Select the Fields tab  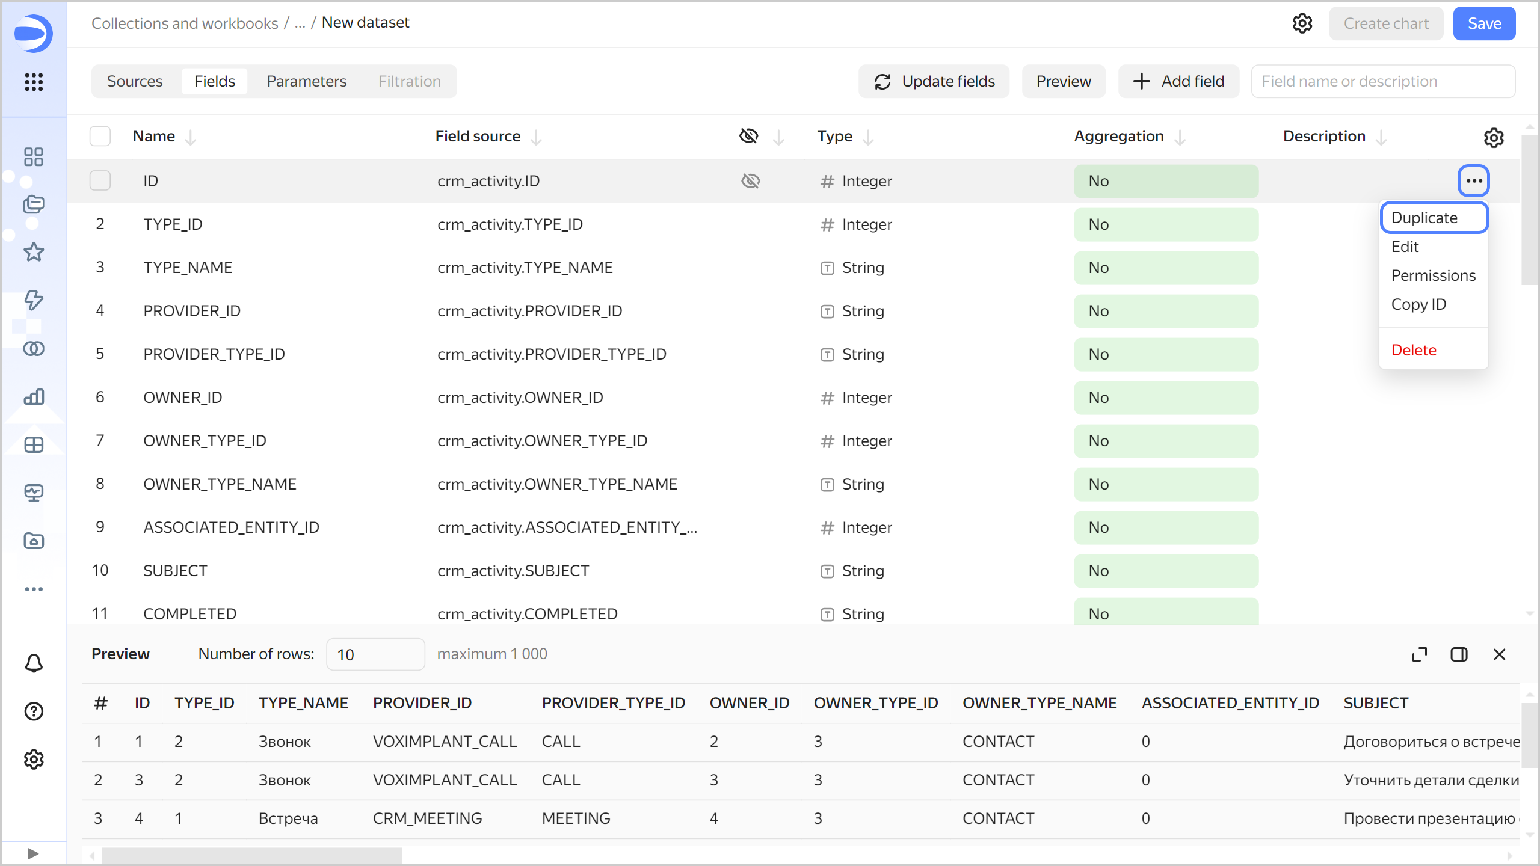click(x=214, y=81)
